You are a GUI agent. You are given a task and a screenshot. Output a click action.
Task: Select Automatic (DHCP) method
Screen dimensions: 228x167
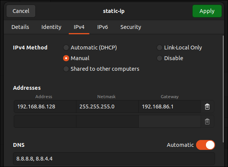[x=90, y=48]
